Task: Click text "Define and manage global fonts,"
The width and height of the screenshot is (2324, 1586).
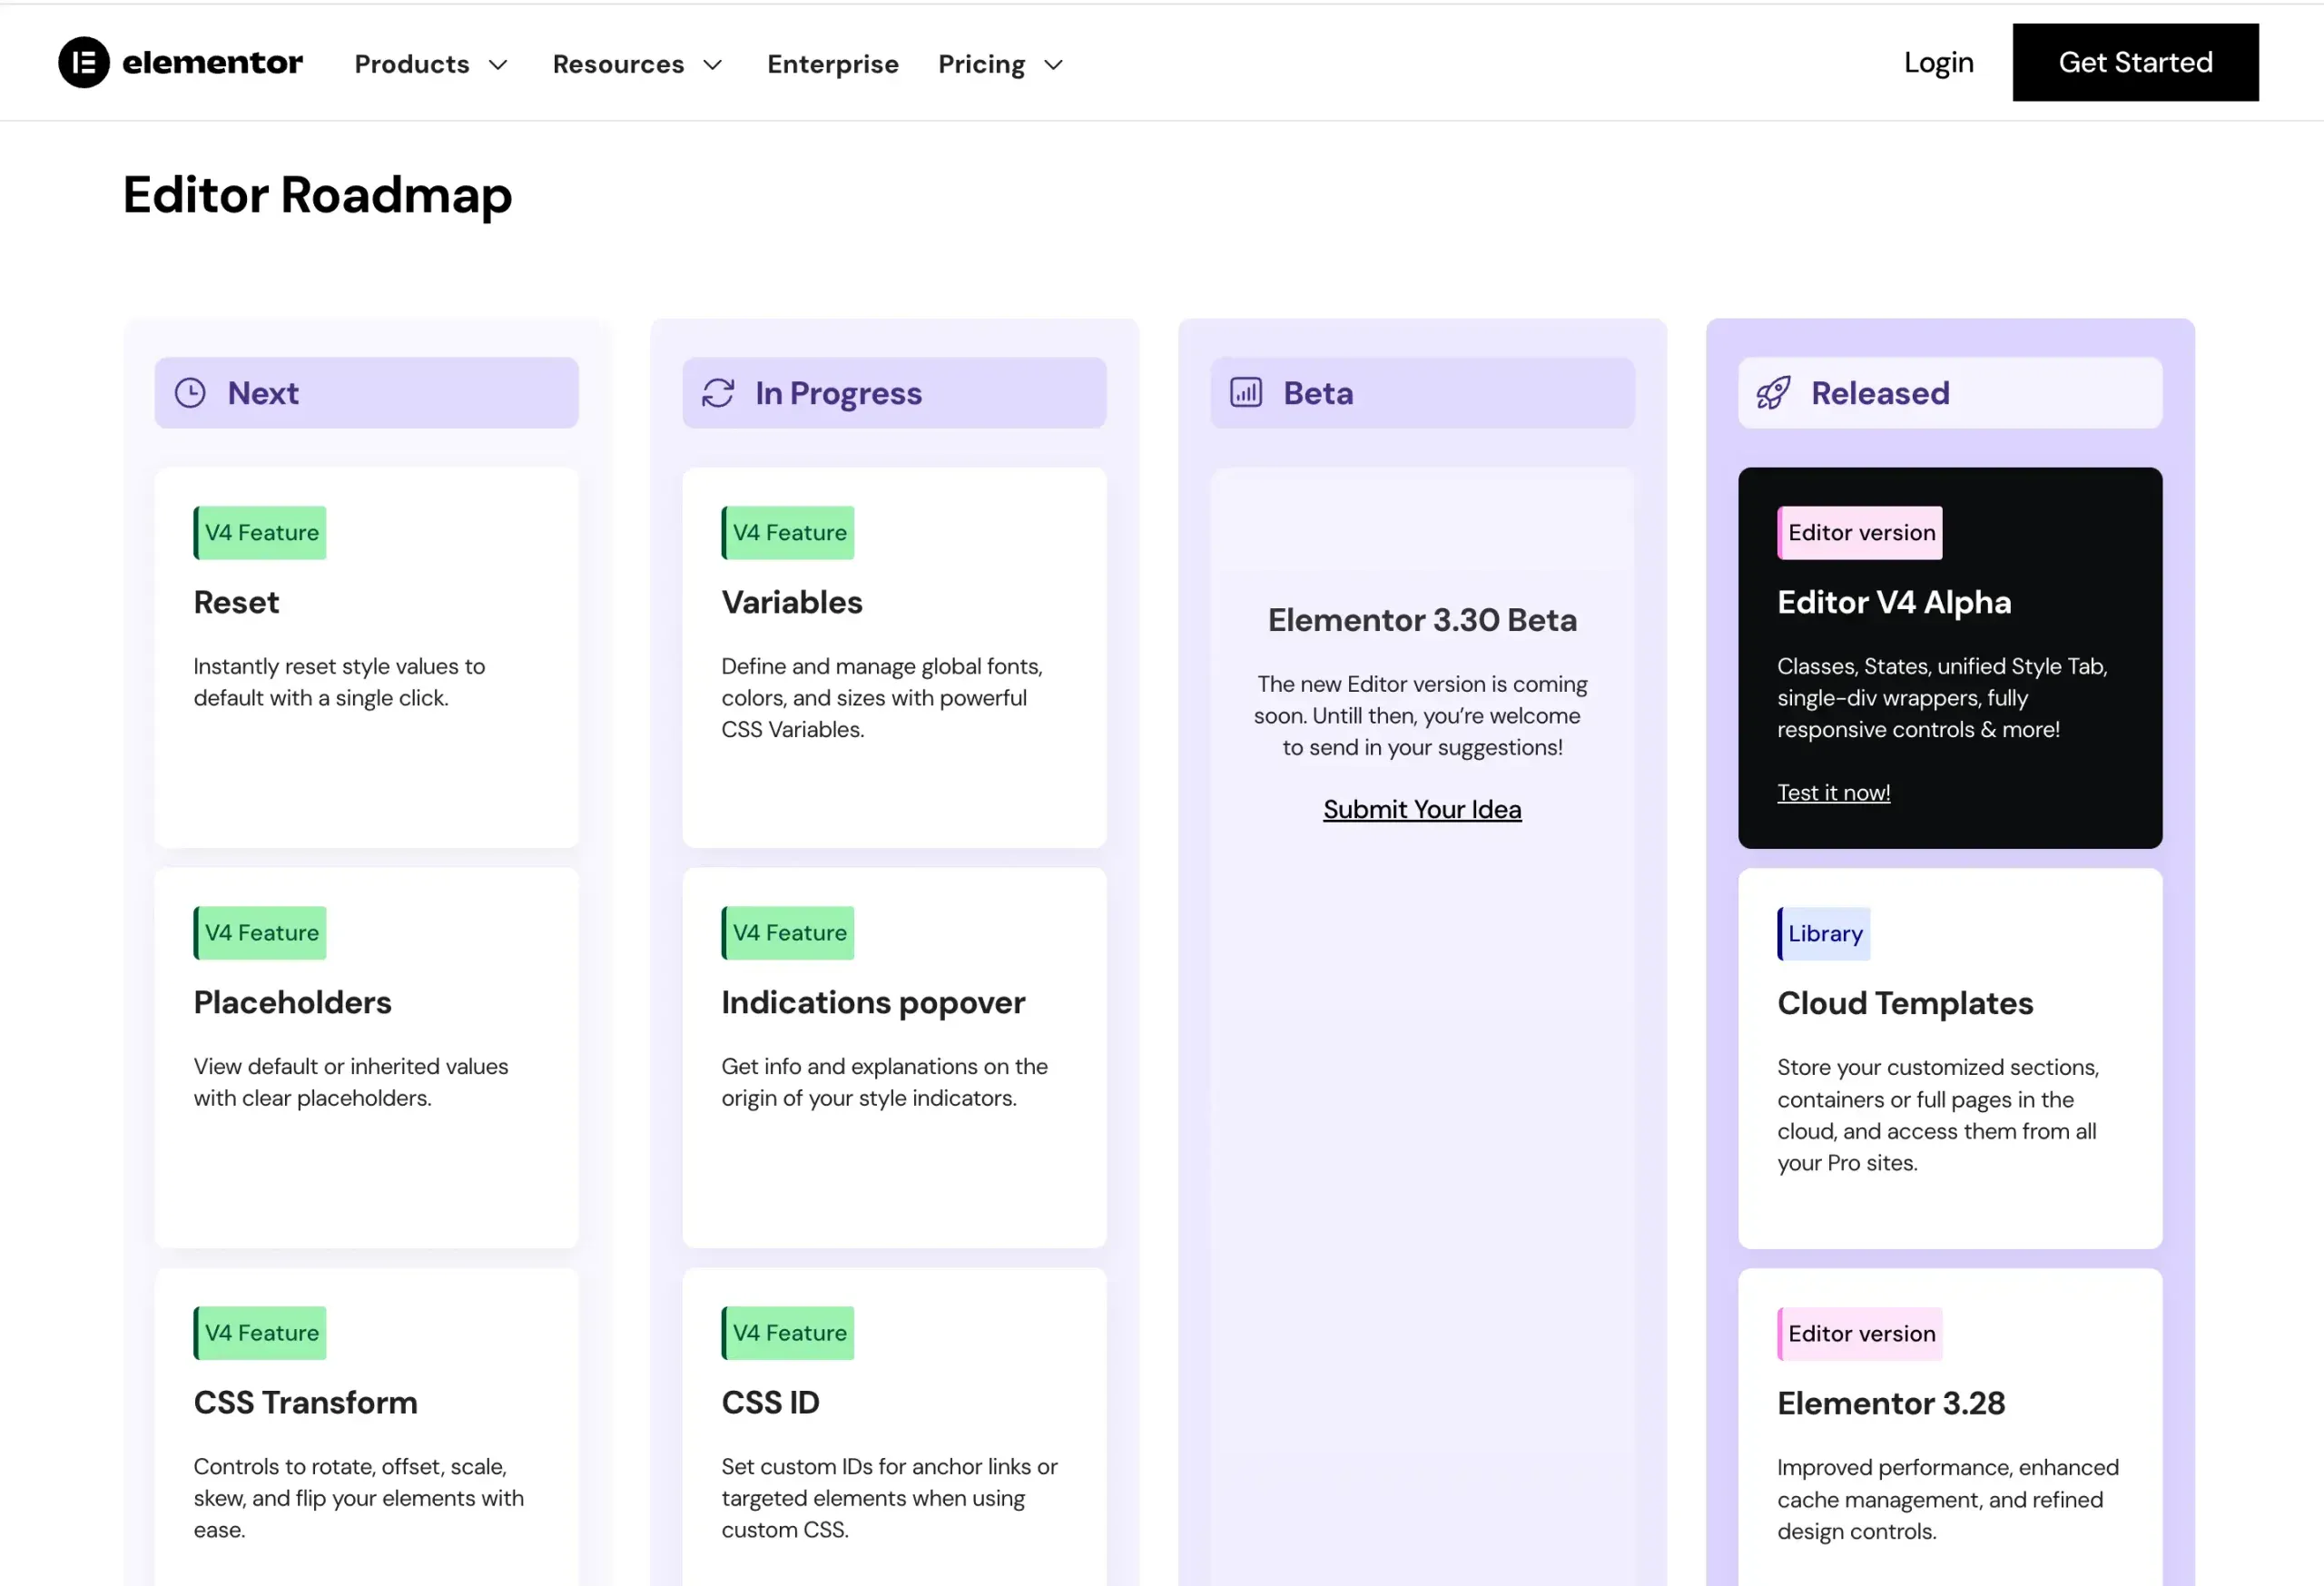Action: (882, 666)
